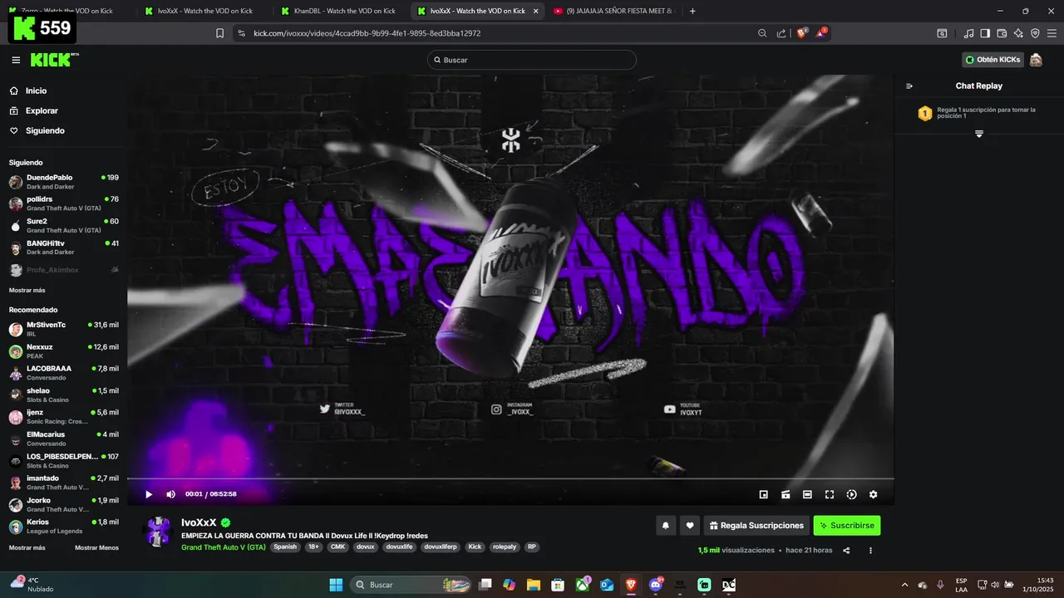Image resolution: width=1064 pixels, height=598 pixels.
Task: Open File Explorer from taskbar
Action: [533, 585]
